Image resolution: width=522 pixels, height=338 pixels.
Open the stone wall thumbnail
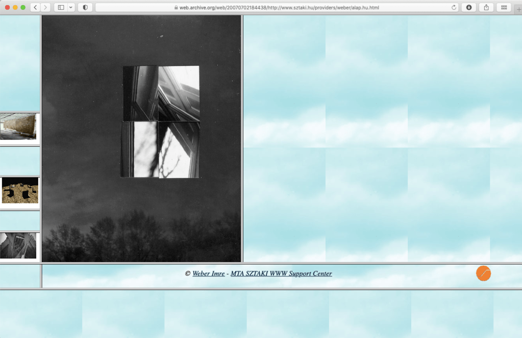click(x=19, y=126)
